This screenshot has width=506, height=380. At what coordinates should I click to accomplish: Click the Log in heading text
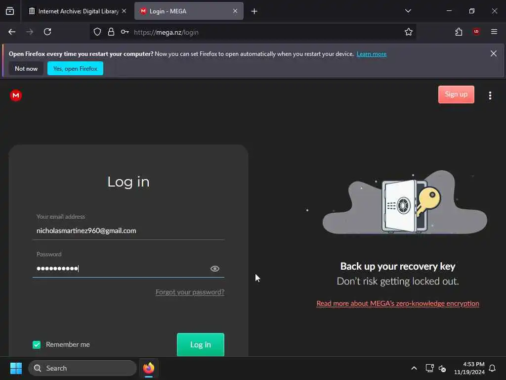point(128,182)
